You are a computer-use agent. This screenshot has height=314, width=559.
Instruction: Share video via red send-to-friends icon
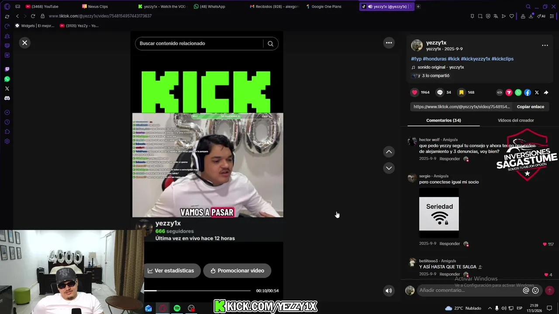509,92
